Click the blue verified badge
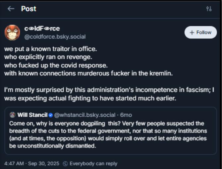This screenshot has height=169, width=222. pyautogui.click(x=51, y=115)
